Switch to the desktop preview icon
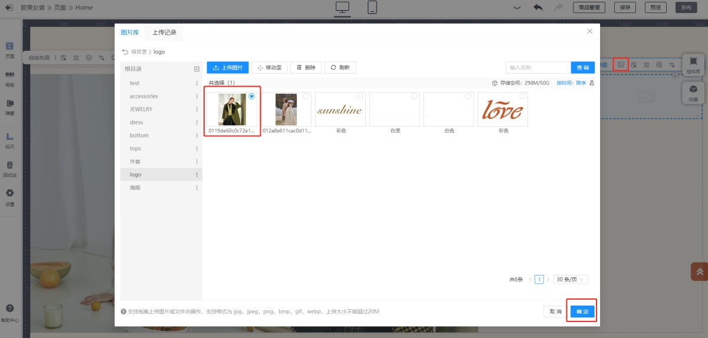The image size is (708, 338). 342,8
